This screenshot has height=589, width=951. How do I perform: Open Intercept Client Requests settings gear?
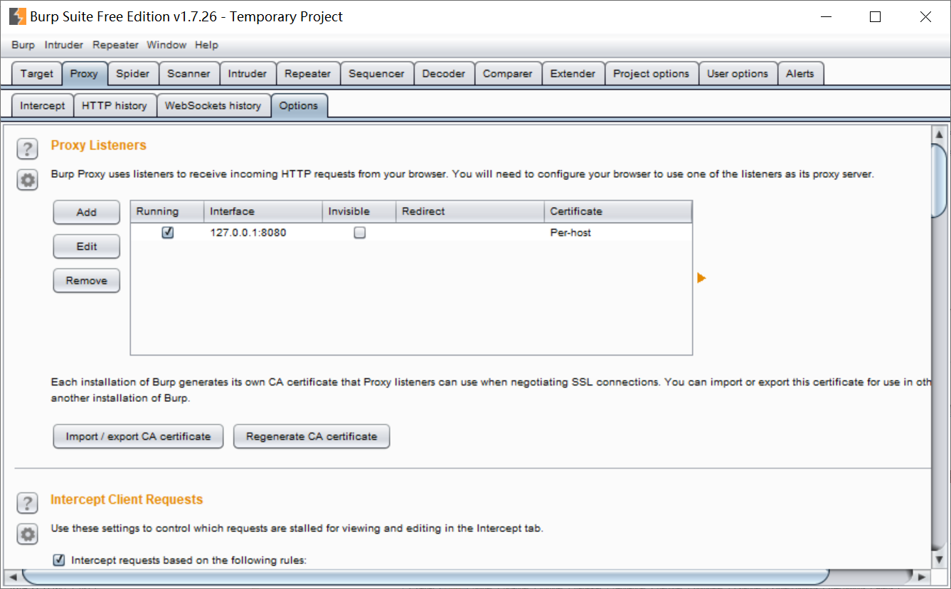(x=27, y=534)
